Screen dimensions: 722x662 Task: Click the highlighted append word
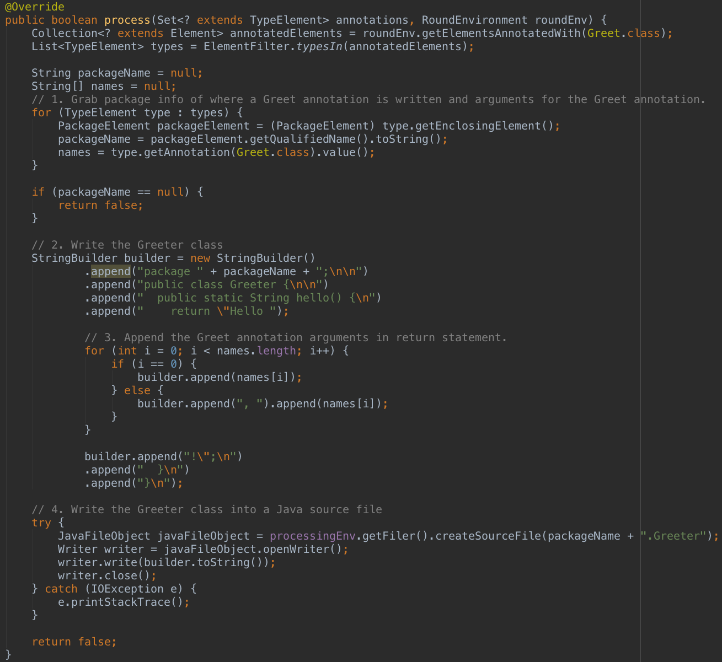(111, 272)
